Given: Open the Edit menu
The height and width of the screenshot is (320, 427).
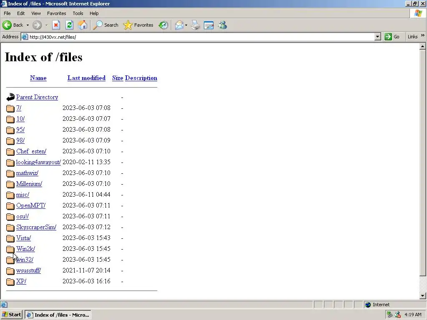Looking at the screenshot, I should 21,13.
